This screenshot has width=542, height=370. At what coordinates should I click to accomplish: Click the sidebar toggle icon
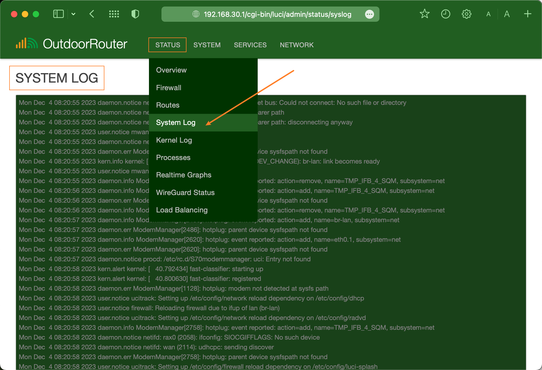pos(58,14)
